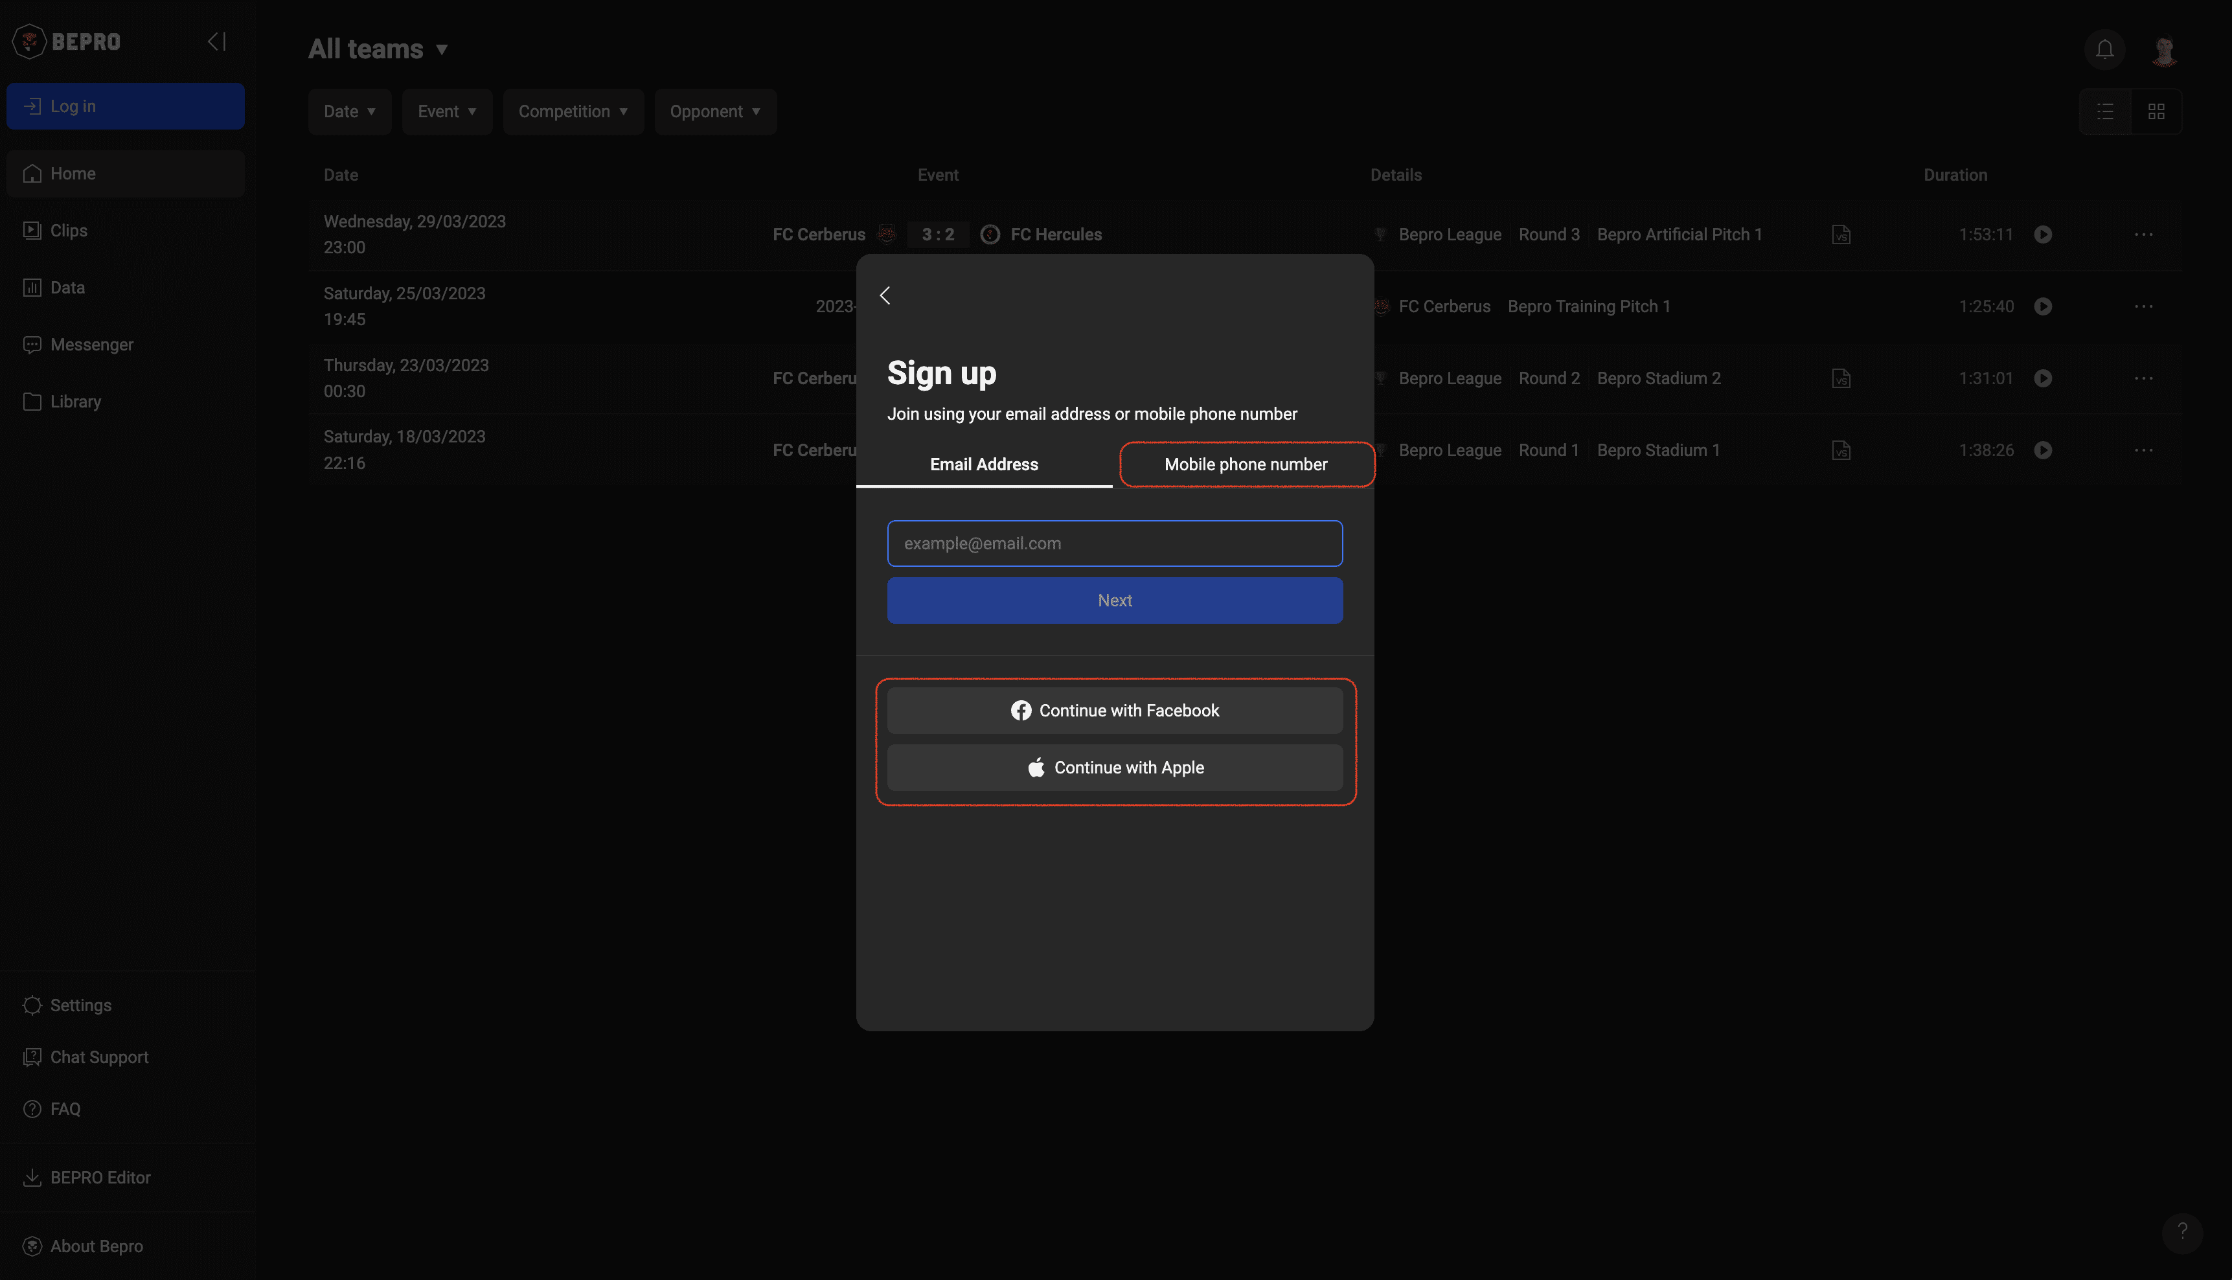This screenshot has width=2232, height=1280.
Task: Switch to grid view layout
Action: [x=2156, y=111]
